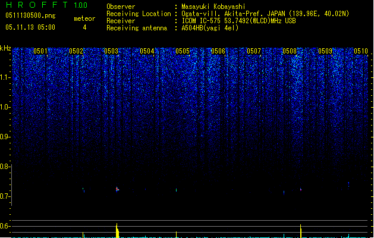
Task: Click the tallest yellow power spike near 0503
Action: (117, 231)
